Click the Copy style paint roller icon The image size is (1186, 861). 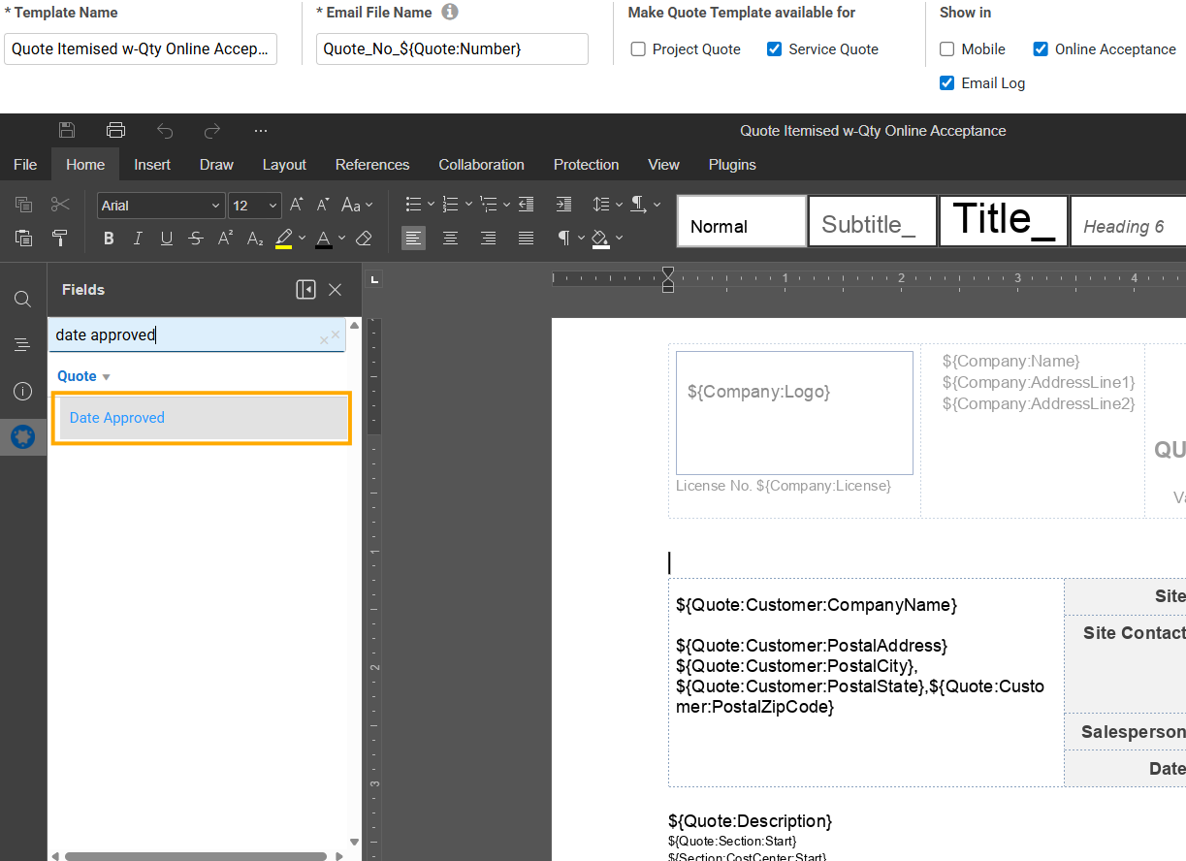coord(60,239)
